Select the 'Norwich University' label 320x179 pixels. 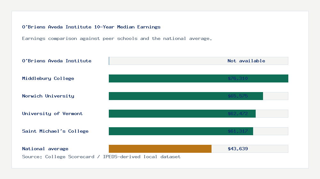click(48, 96)
